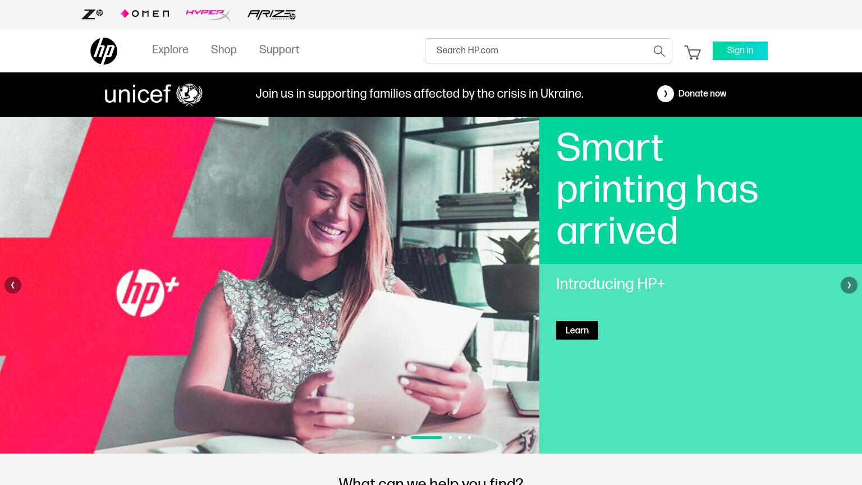862x485 pixels.
Task: Select the last carousel indicator dot
Action: point(469,437)
